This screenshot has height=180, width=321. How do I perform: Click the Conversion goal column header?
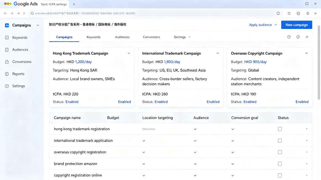(245, 118)
